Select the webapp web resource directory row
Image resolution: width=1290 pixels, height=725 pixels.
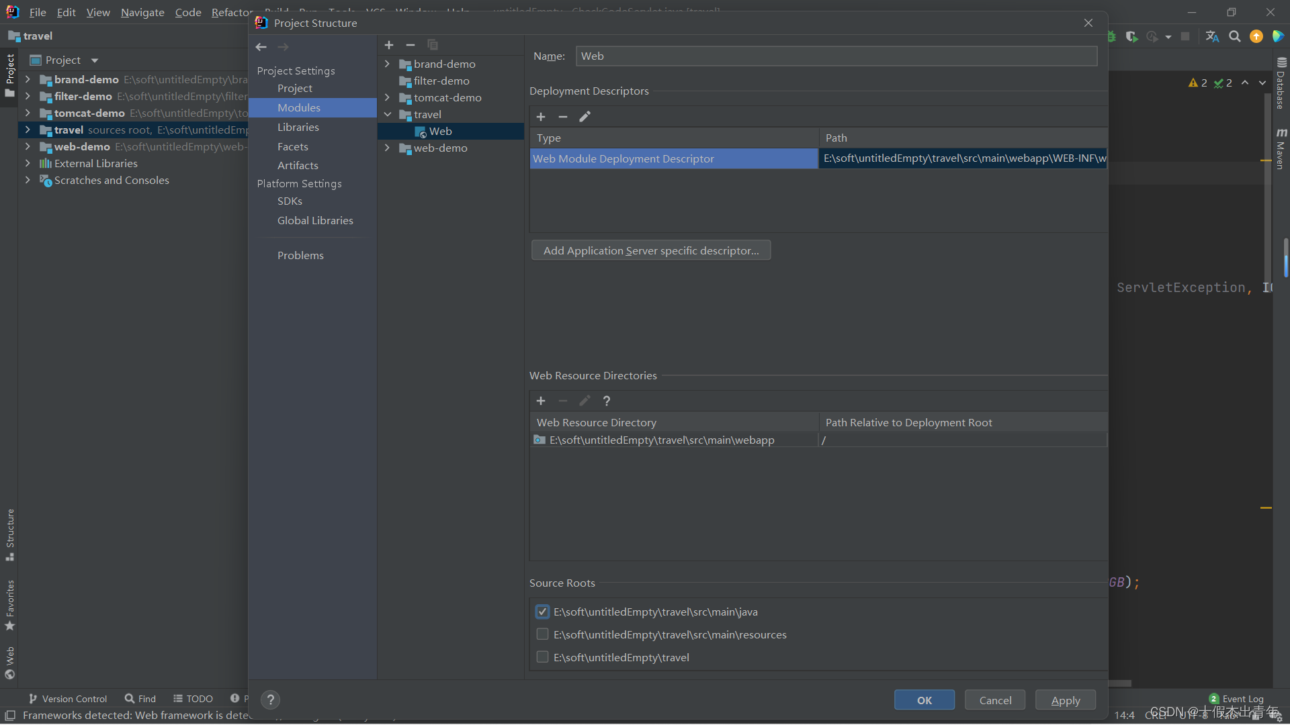[818, 440]
